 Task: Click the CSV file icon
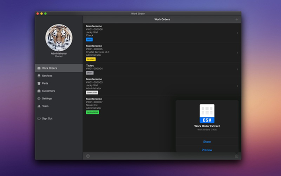pyautogui.click(x=207, y=114)
